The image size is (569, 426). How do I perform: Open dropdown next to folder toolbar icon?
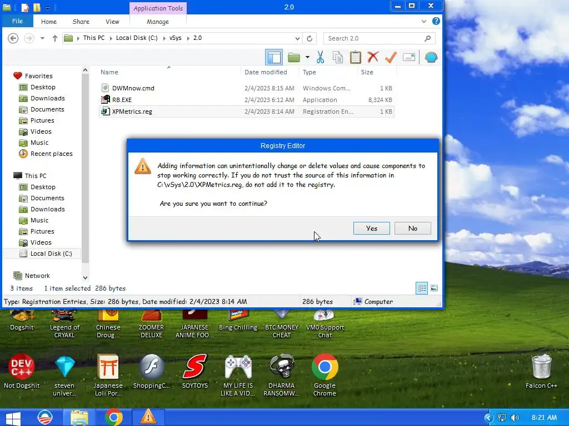pyautogui.click(x=307, y=57)
